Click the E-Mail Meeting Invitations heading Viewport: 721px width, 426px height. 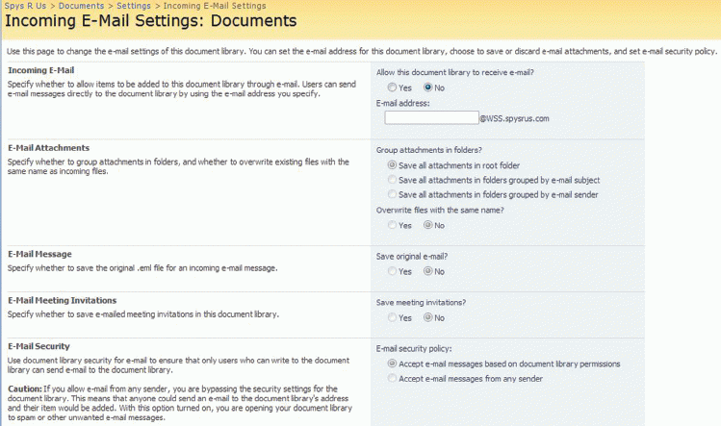pyautogui.click(x=62, y=301)
